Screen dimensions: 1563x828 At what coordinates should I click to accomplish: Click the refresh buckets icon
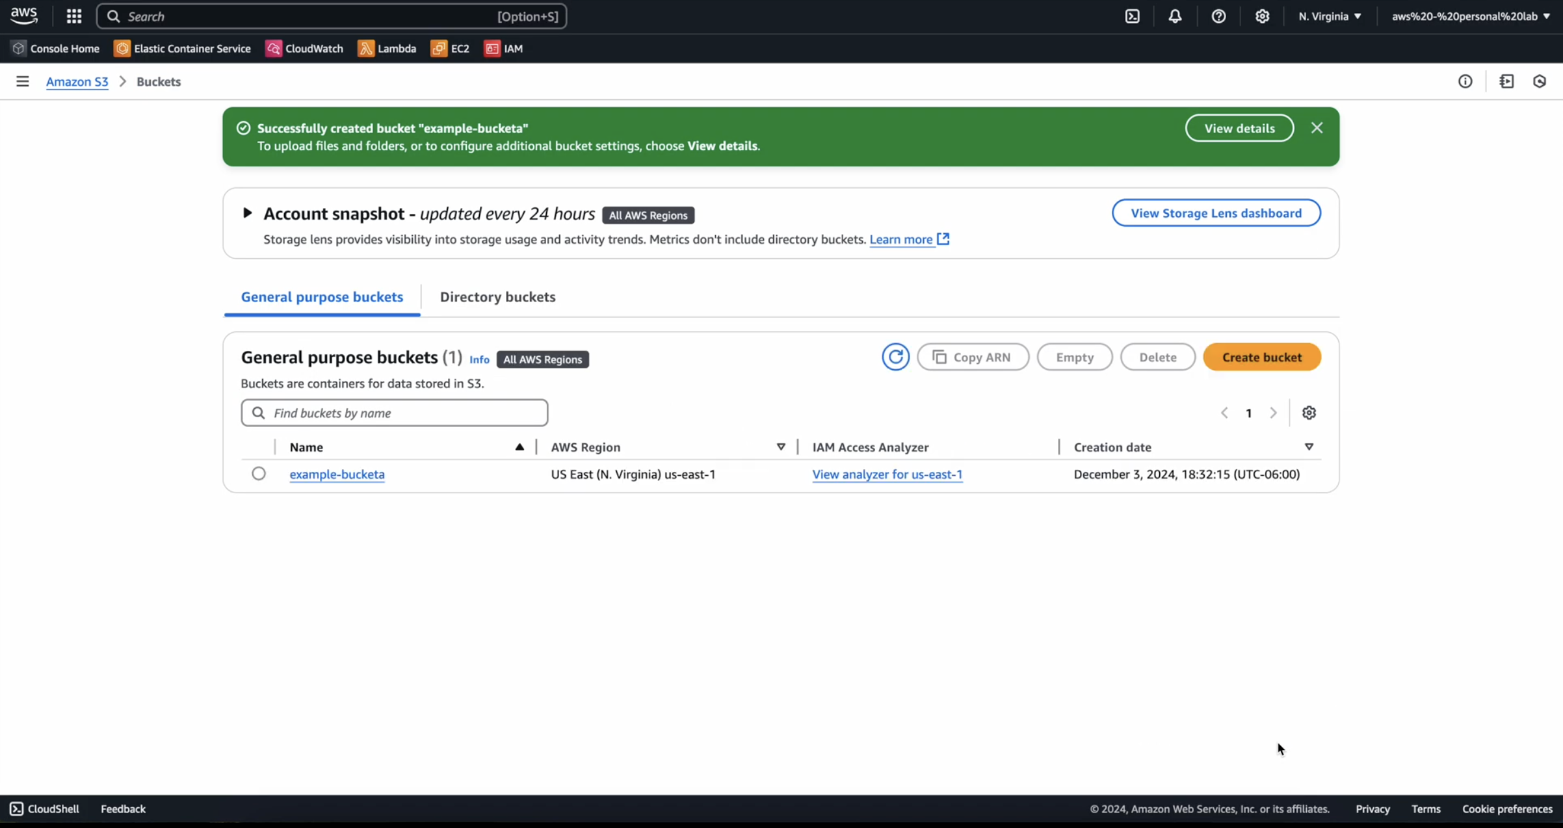(x=895, y=357)
